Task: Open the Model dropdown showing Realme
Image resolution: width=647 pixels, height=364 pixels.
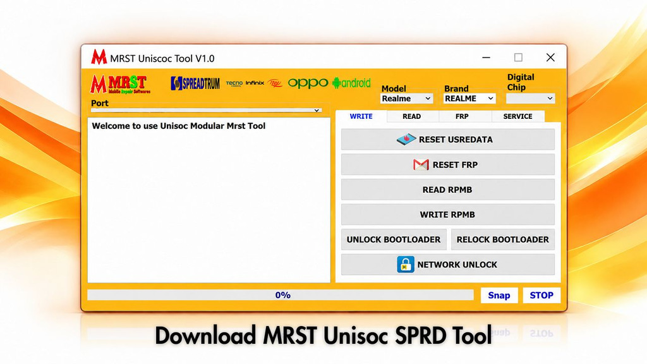Action: (406, 99)
